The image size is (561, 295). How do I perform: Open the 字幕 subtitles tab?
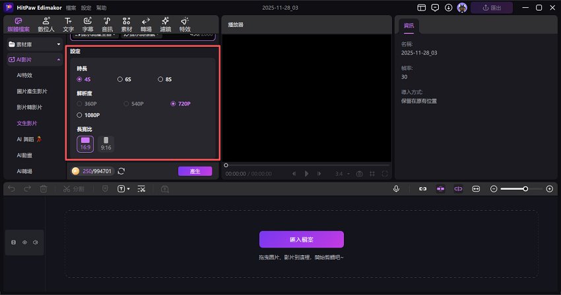point(88,24)
